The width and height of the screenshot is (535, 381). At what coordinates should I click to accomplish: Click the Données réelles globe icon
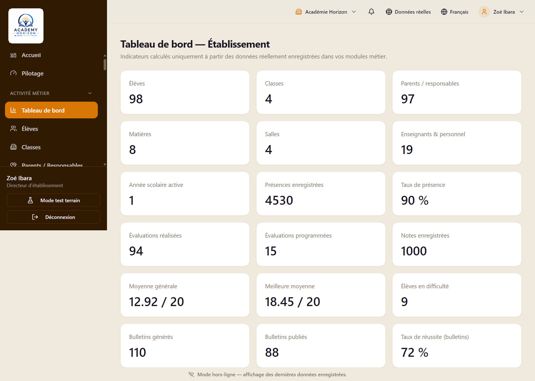(389, 12)
